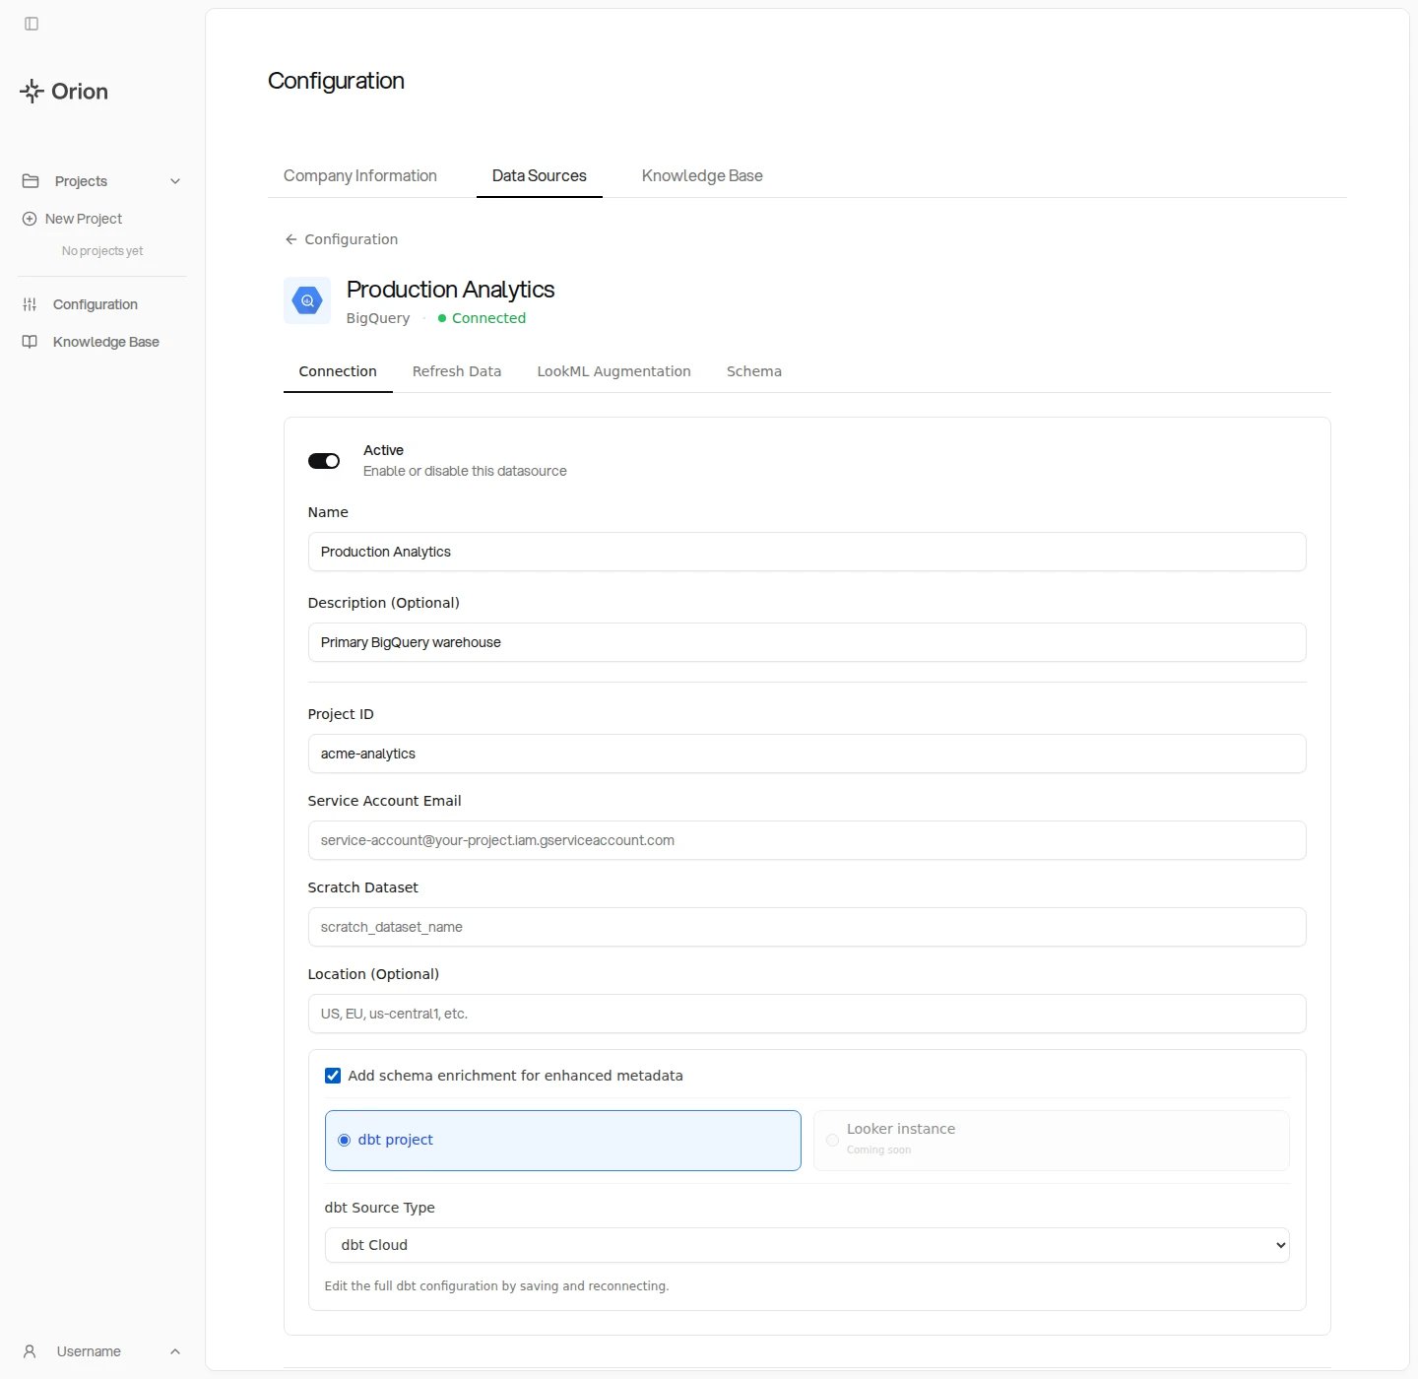
Task: Click the Scratch Dataset input field
Action: coord(806,927)
